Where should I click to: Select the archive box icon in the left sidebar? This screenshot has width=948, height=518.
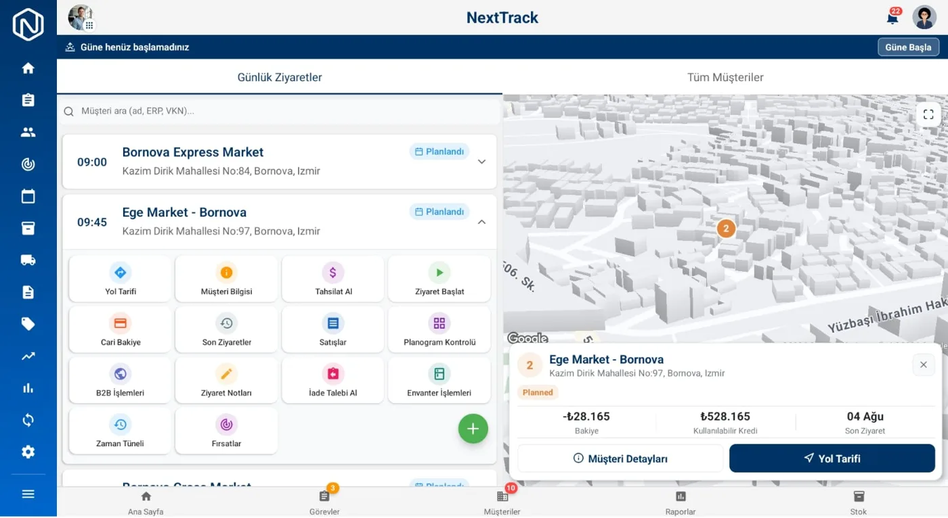click(x=28, y=229)
